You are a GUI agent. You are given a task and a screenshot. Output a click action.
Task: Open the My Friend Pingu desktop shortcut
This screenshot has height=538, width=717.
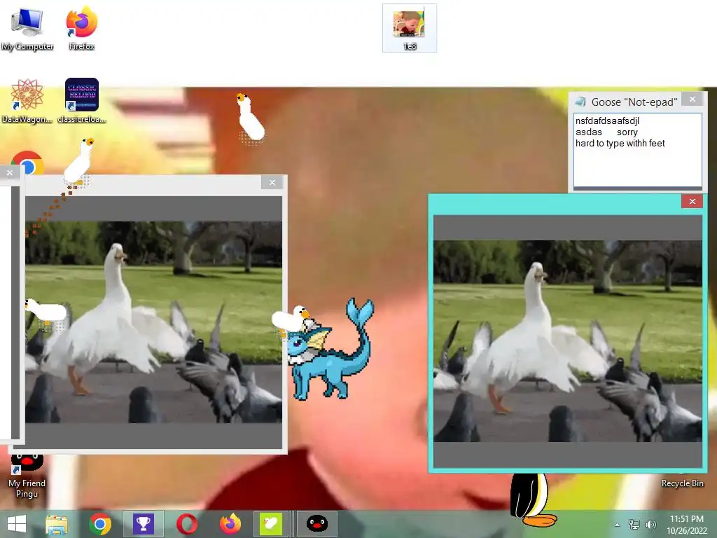pos(27,476)
